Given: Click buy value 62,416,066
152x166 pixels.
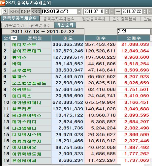Looking at the screenshot, I should coord(102,90).
